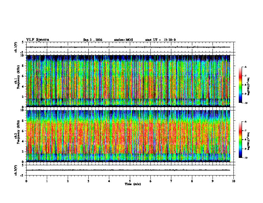Click the ch.2 colorbar log(PSD) label
Screen dimensions: 263x203
click(x=248, y=140)
